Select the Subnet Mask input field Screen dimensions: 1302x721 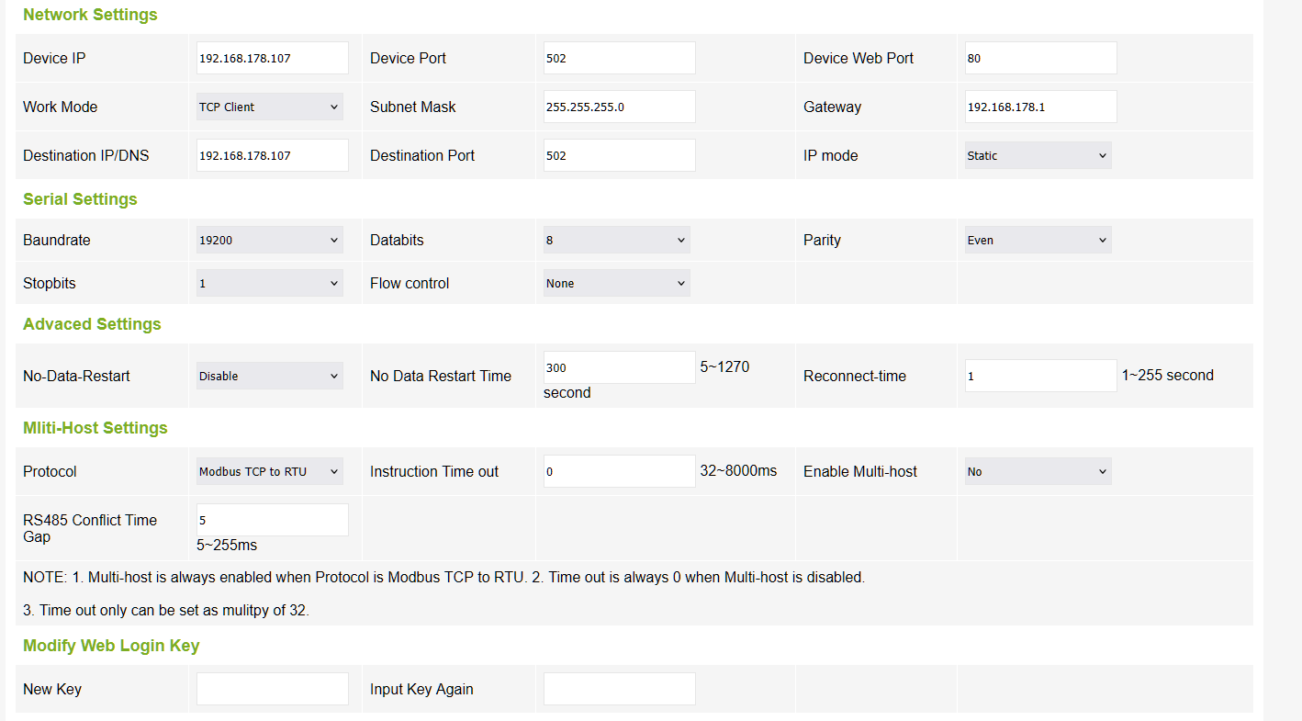click(x=619, y=107)
